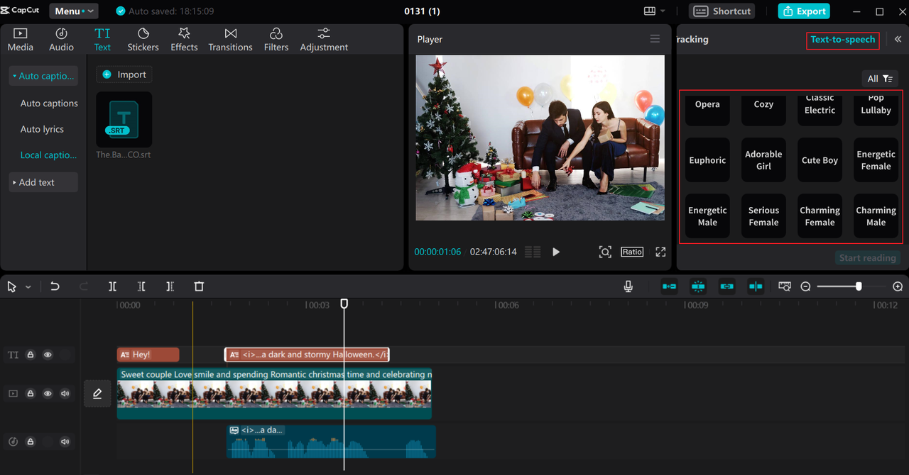909x475 pixels.
Task: Click the preview axis icon before zoom-out
Action: (x=785, y=286)
